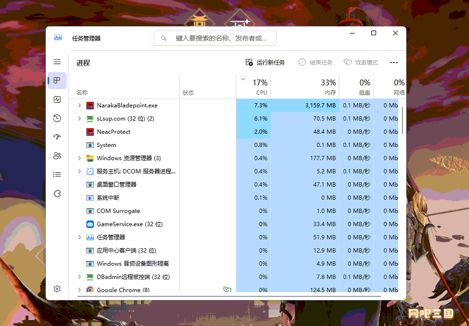Click the 系统中断 process icon
Image resolution: width=469 pixels, height=326 pixels.
(x=90, y=198)
